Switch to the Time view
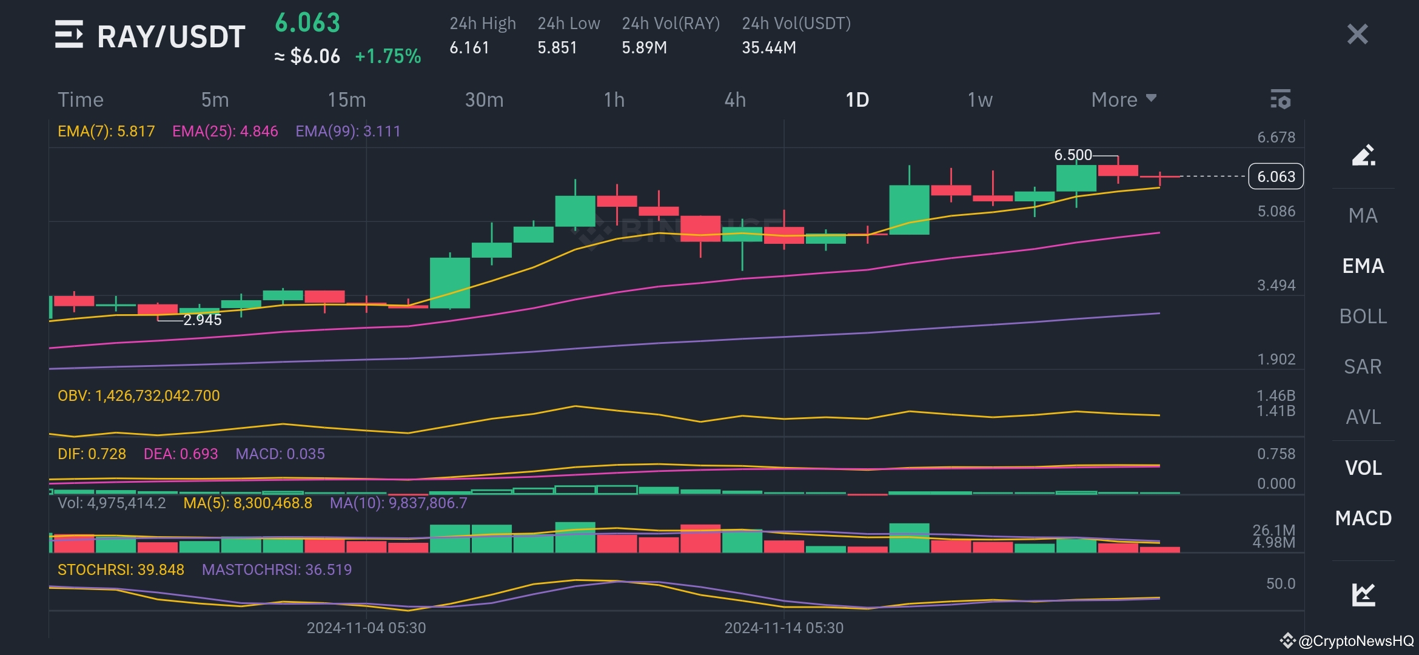Screen dimensions: 1419x655 [81, 99]
